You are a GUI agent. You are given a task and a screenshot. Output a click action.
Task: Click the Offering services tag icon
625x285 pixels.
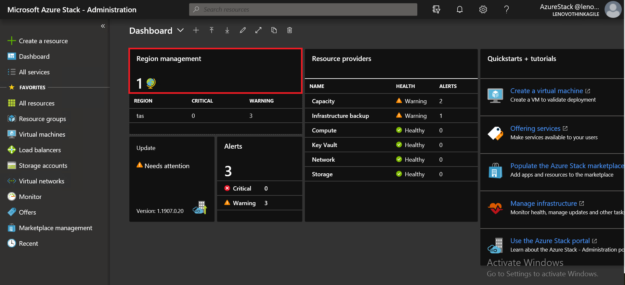click(495, 133)
